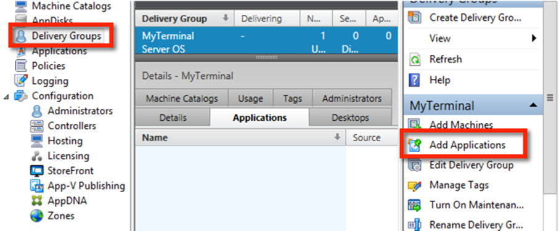Choose Rename Delivery Group action
Viewport: 559px width, 231px height.
[x=476, y=225]
